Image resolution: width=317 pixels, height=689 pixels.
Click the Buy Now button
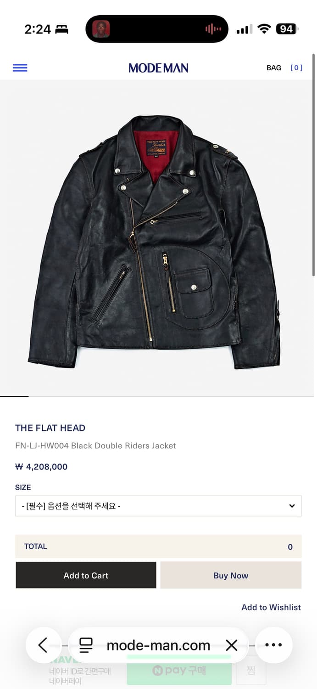pos(231,576)
